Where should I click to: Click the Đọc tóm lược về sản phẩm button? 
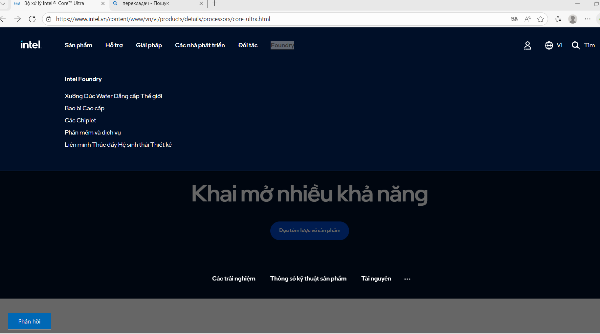click(x=310, y=231)
